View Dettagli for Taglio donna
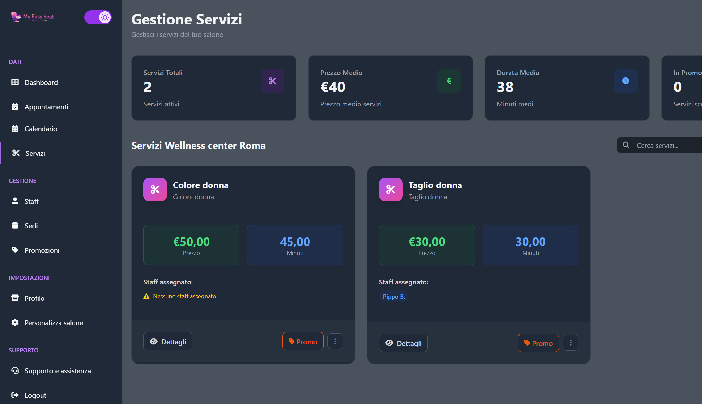The image size is (702, 404). [x=403, y=343]
